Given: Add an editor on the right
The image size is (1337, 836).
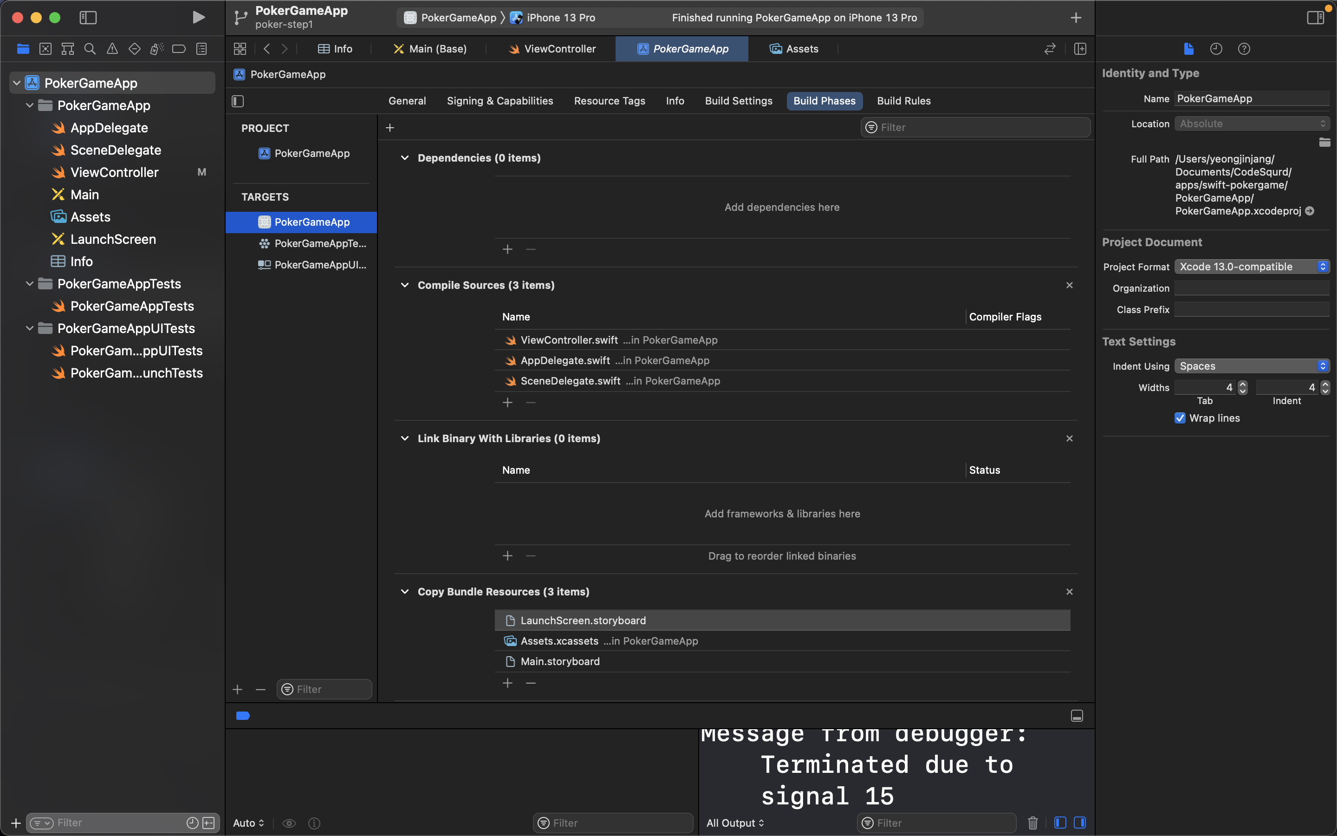Looking at the screenshot, I should tap(1080, 49).
